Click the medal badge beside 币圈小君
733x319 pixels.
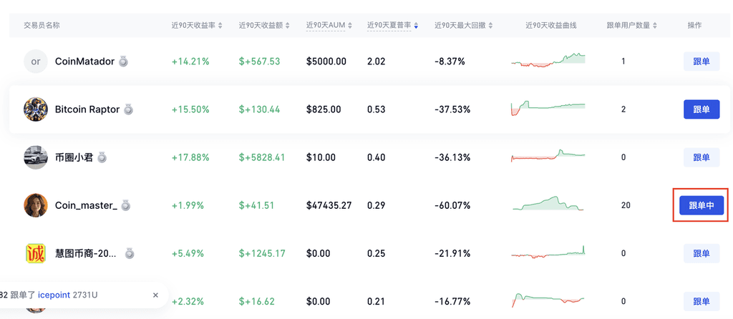point(102,157)
